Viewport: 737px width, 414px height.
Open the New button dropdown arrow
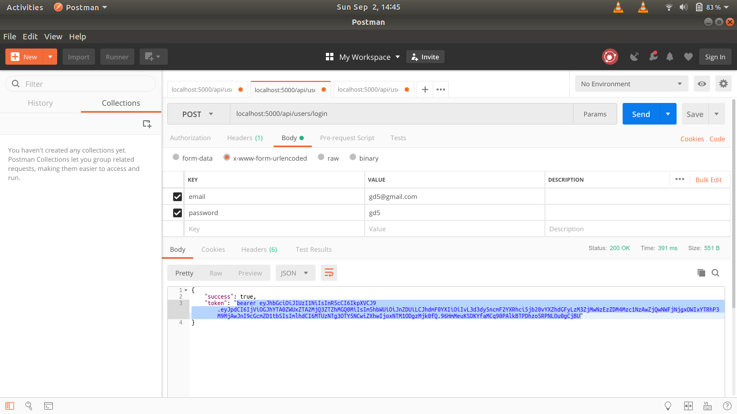tap(50, 57)
